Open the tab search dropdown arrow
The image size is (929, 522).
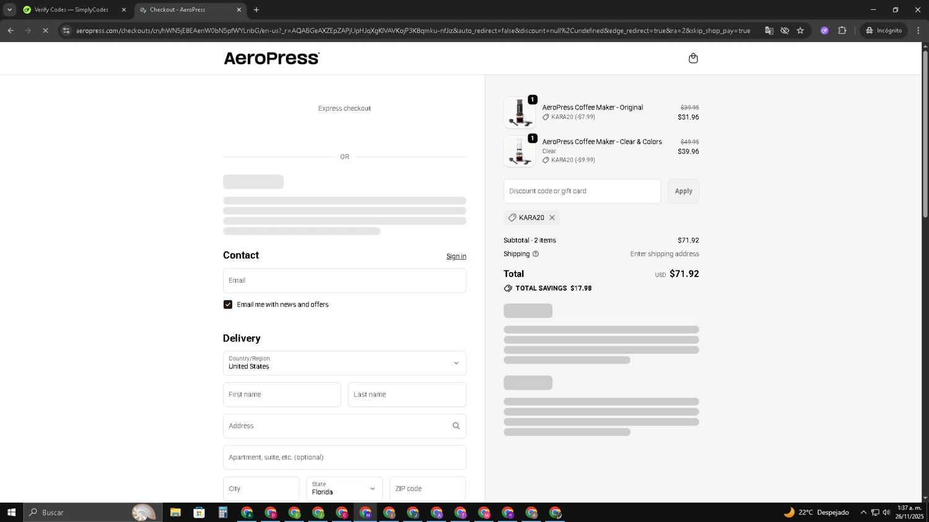[9, 10]
